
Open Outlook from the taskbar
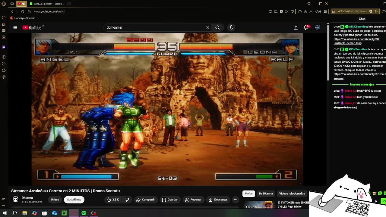(54, 213)
